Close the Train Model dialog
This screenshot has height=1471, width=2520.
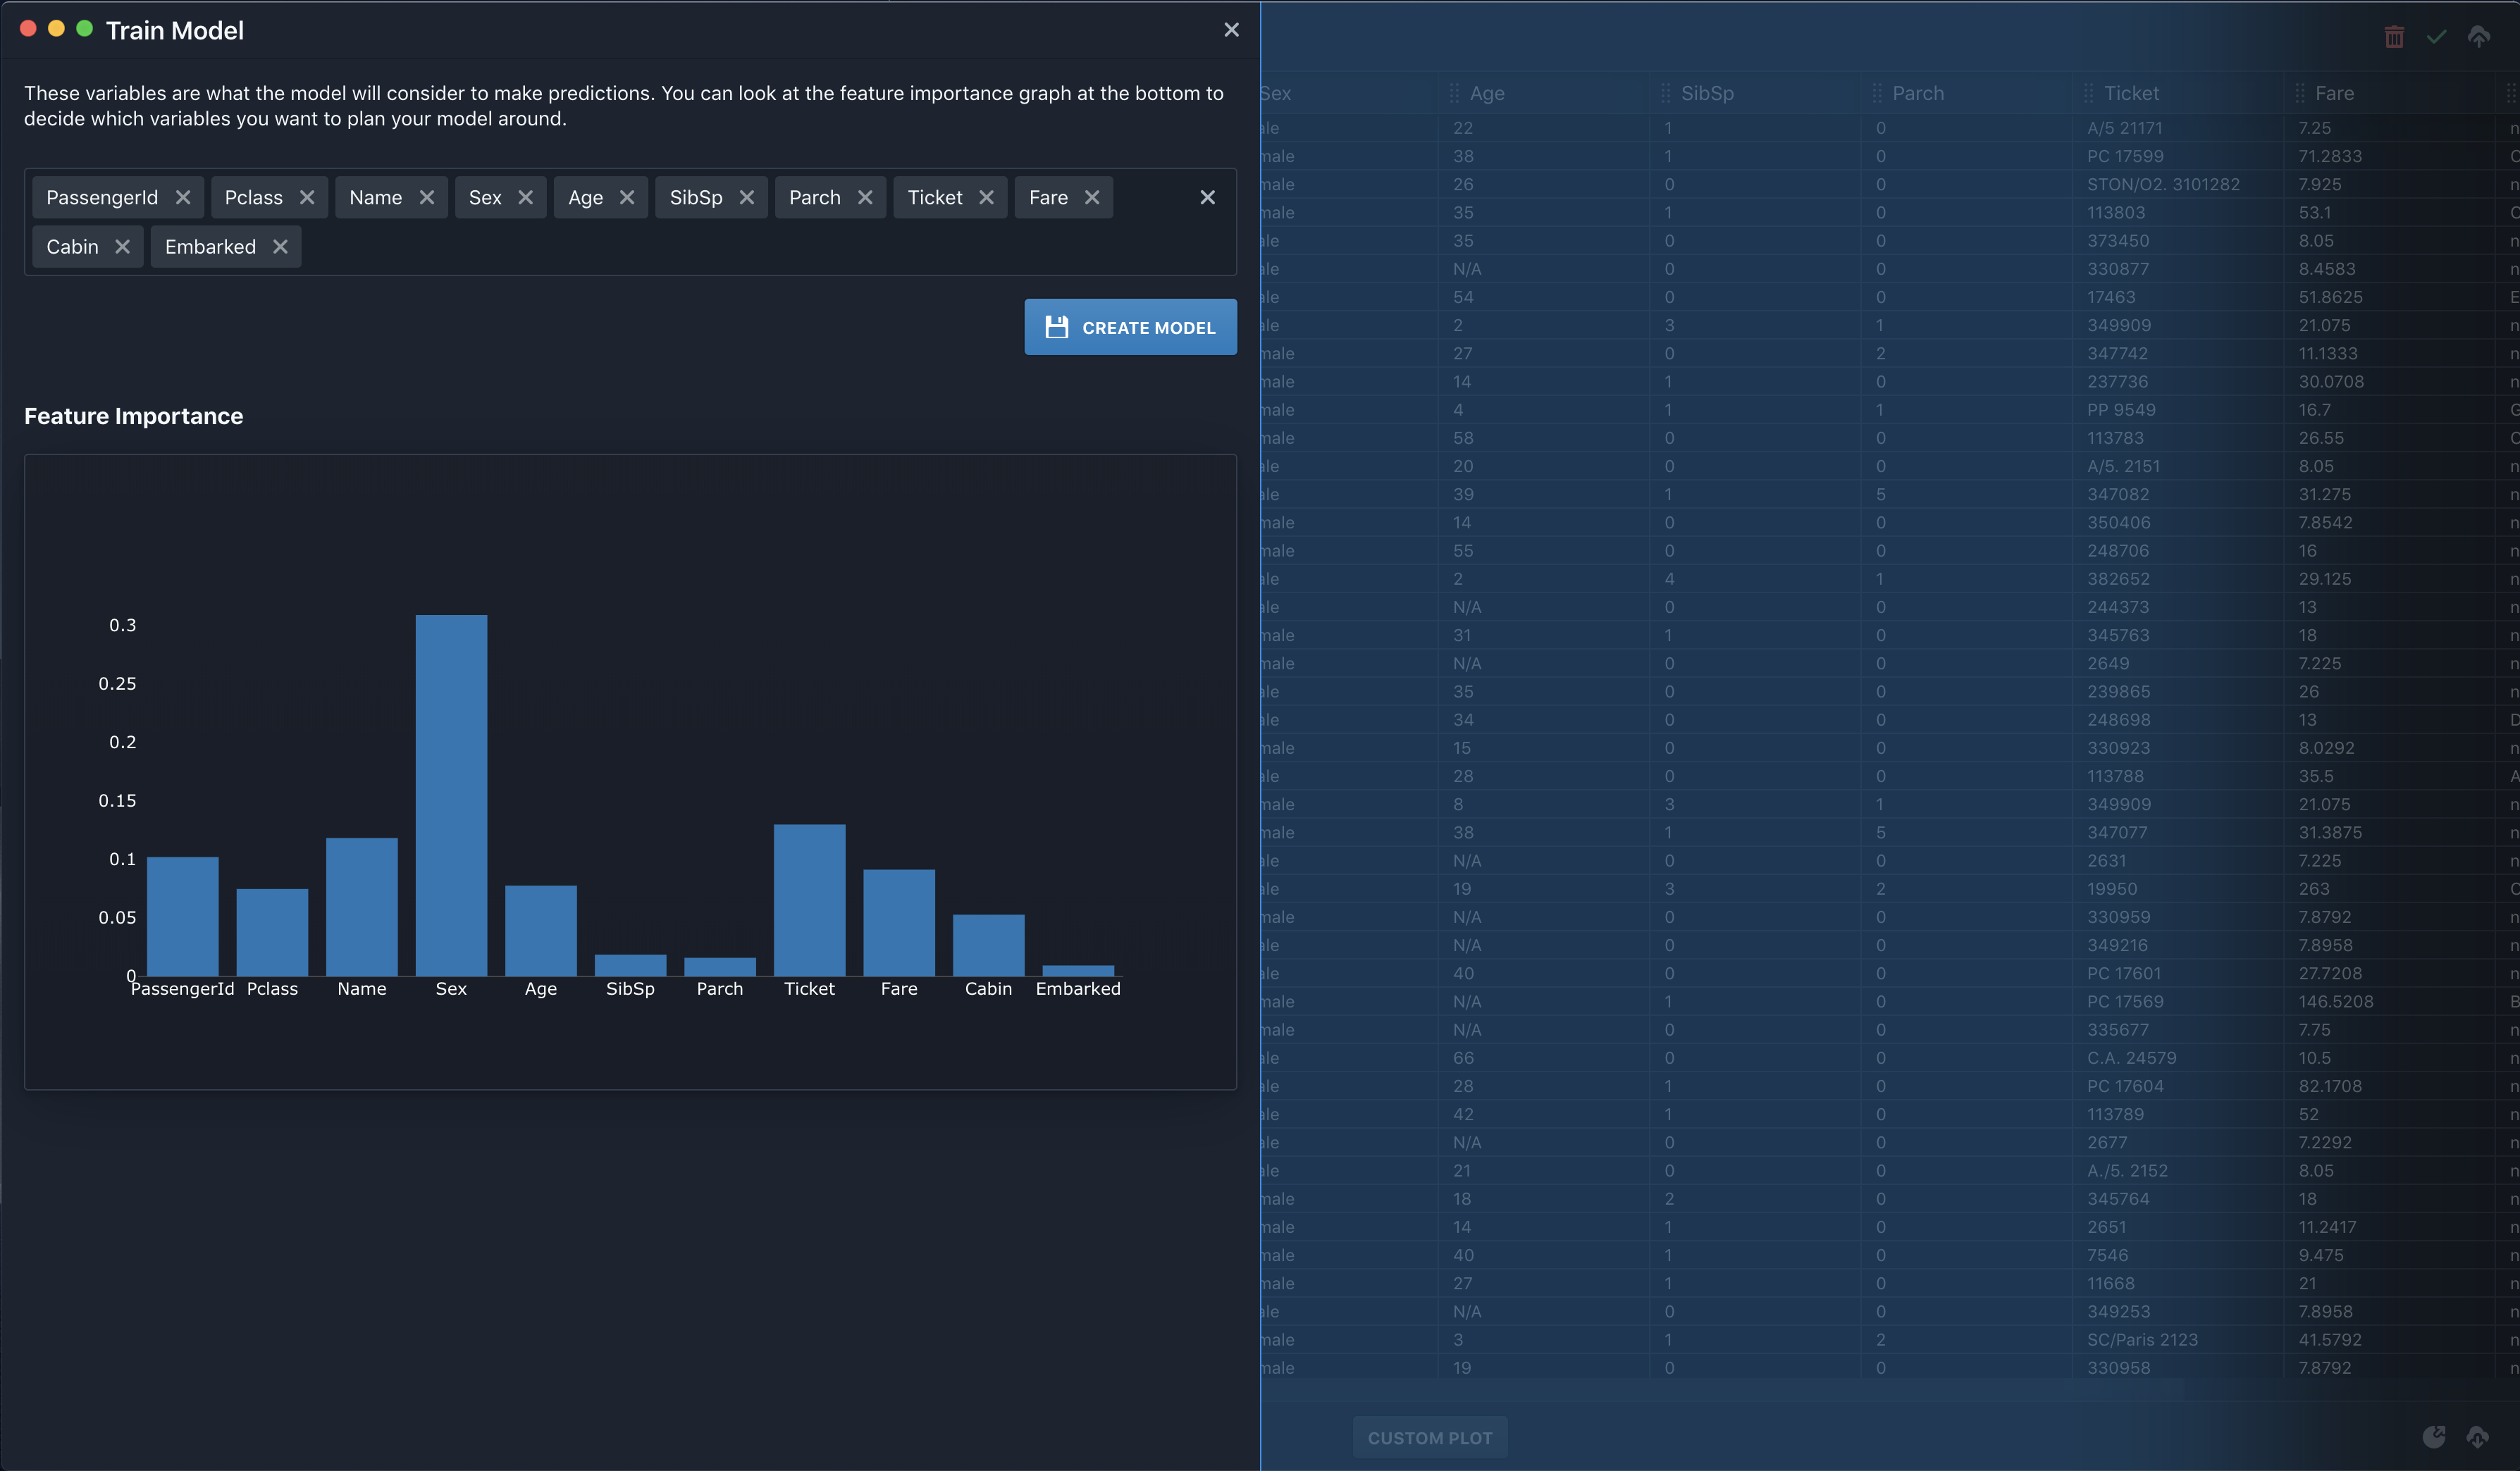1231,30
